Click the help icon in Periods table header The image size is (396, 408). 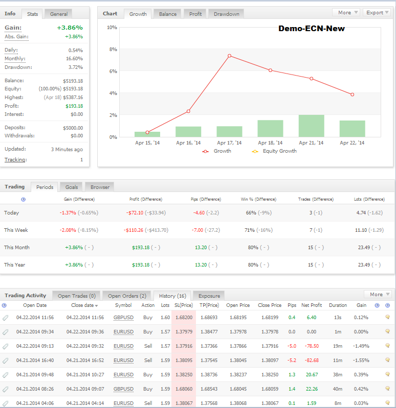(x=23, y=199)
